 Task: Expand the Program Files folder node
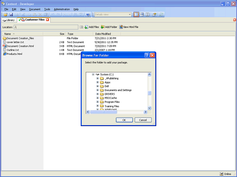[97, 102]
